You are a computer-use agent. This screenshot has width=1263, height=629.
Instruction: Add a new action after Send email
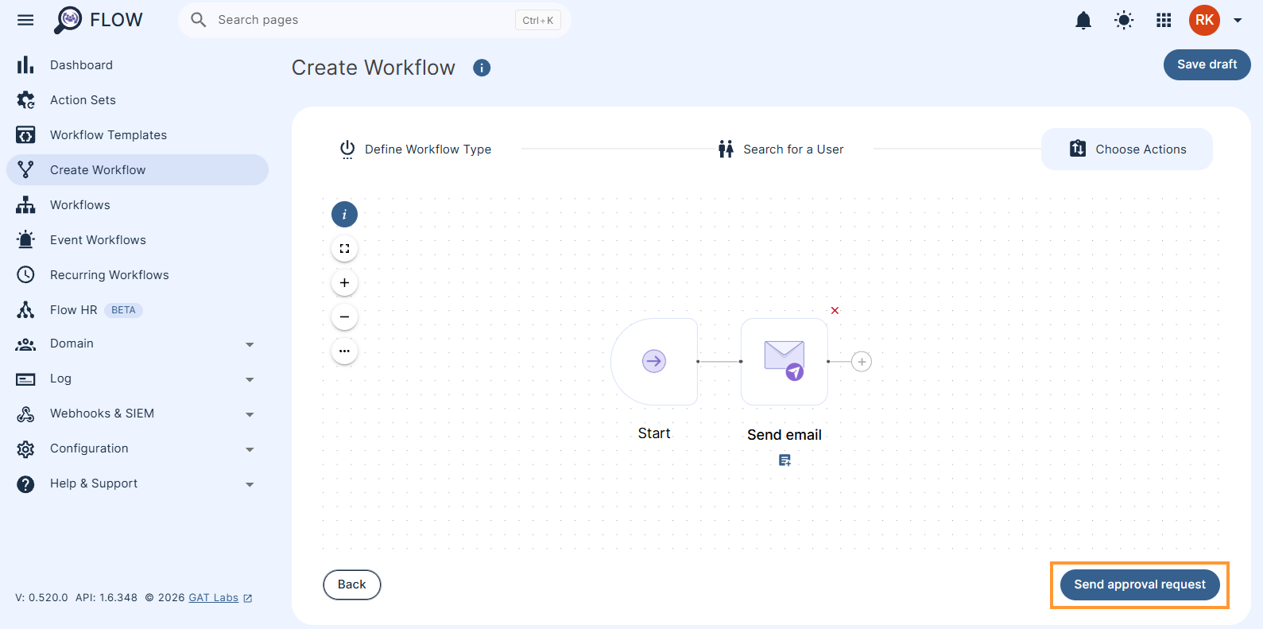pos(862,362)
